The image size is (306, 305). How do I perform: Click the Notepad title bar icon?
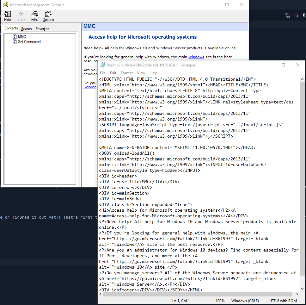pos(103,65)
